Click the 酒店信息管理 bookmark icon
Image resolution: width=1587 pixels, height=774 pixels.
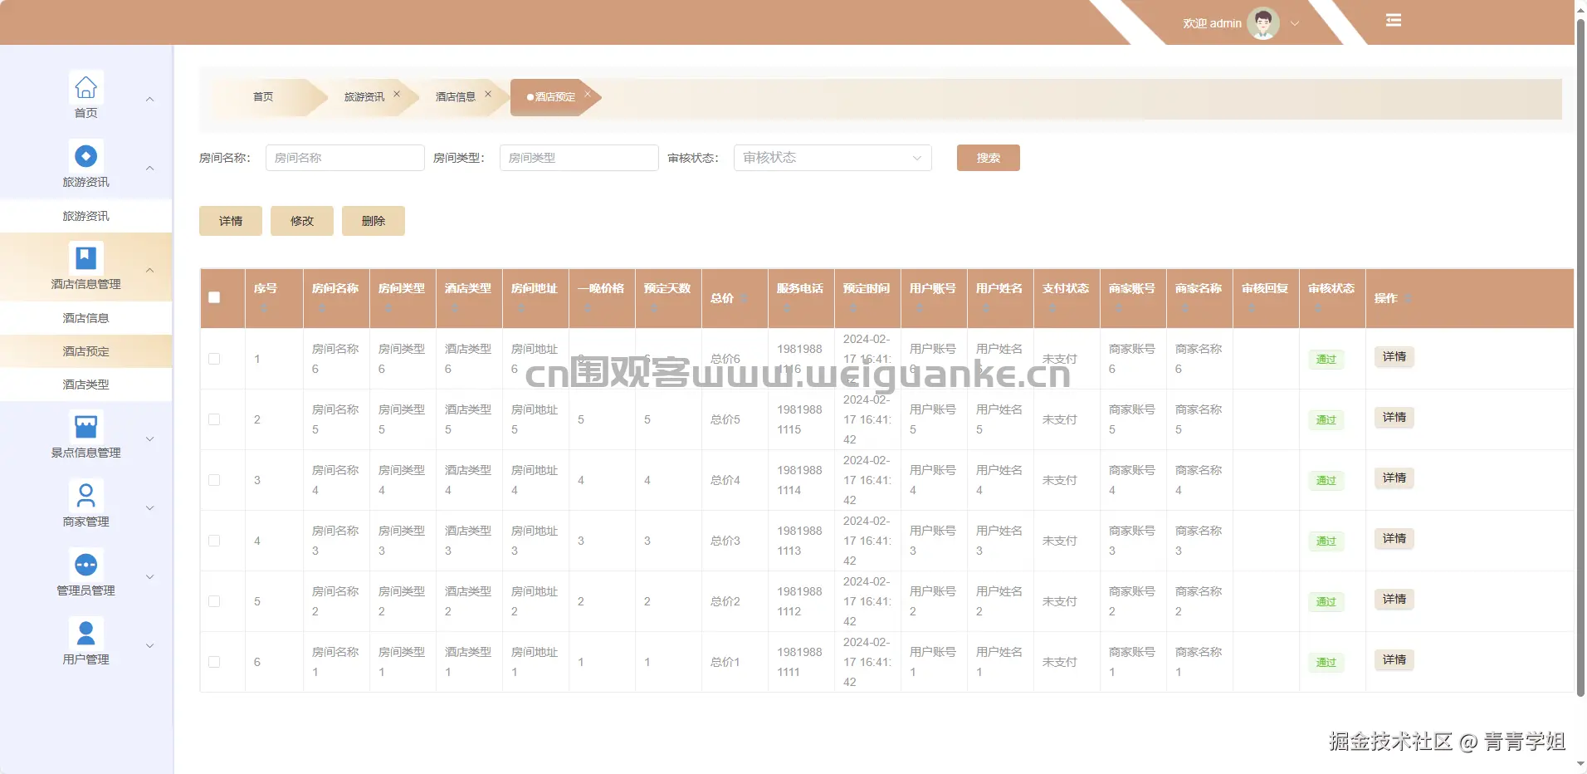click(x=85, y=257)
